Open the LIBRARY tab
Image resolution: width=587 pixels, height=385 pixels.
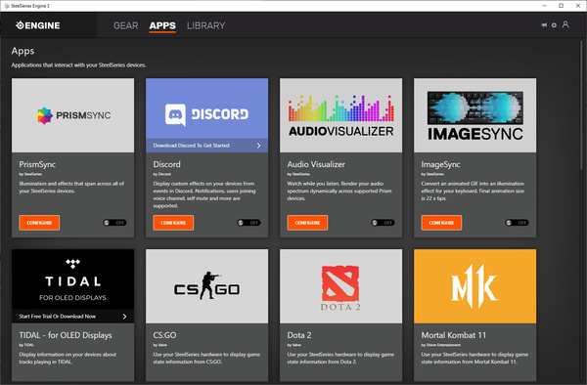tap(205, 25)
